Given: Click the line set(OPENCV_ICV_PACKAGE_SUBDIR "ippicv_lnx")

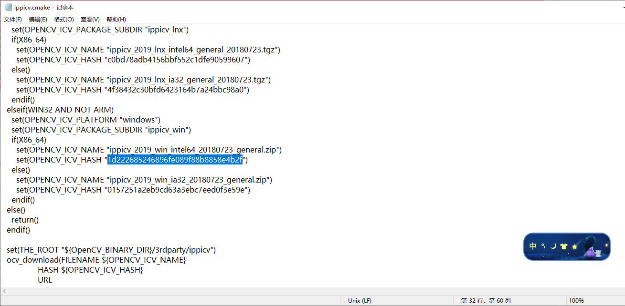Looking at the screenshot, I should point(100,30).
